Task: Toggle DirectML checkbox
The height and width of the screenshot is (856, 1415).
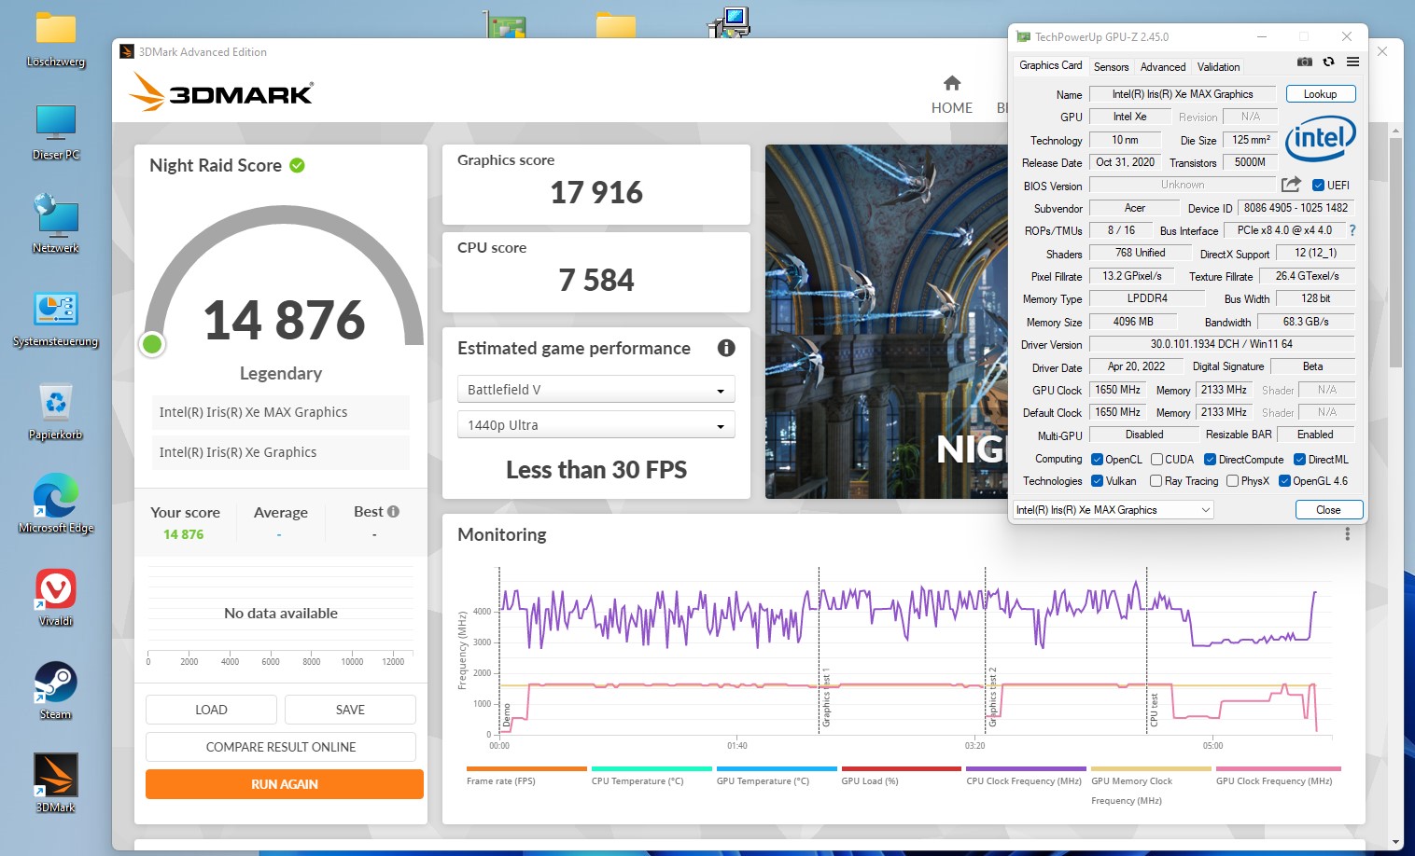Action: (x=1299, y=459)
